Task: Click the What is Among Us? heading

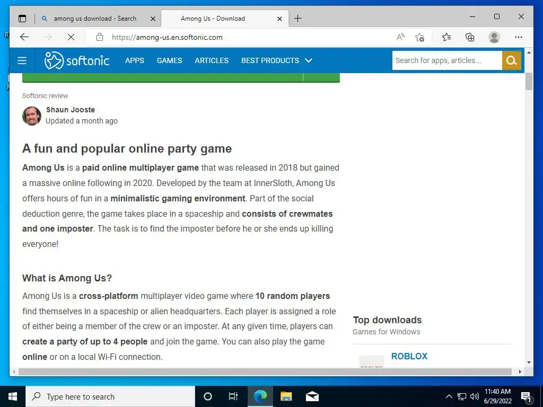Action: click(x=67, y=278)
